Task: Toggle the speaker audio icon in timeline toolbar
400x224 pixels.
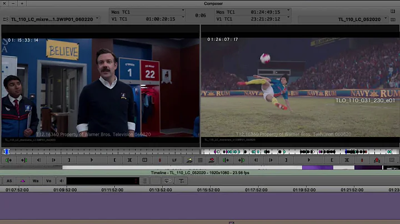Action: (x=62, y=181)
